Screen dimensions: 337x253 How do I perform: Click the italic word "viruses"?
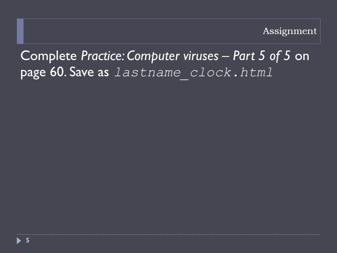click(201, 56)
